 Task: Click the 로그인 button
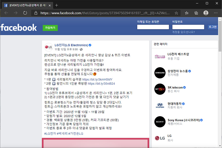(x=212, y=27)
